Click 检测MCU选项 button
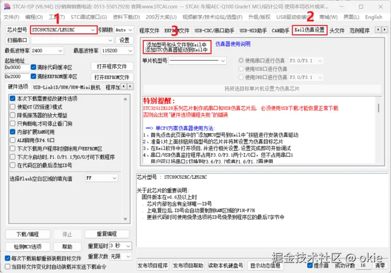391x273 pixels. pos(28,247)
